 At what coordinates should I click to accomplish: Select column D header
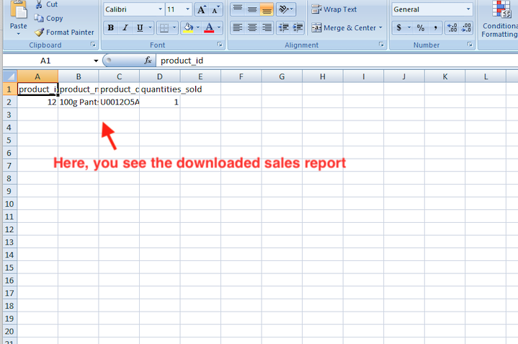159,76
